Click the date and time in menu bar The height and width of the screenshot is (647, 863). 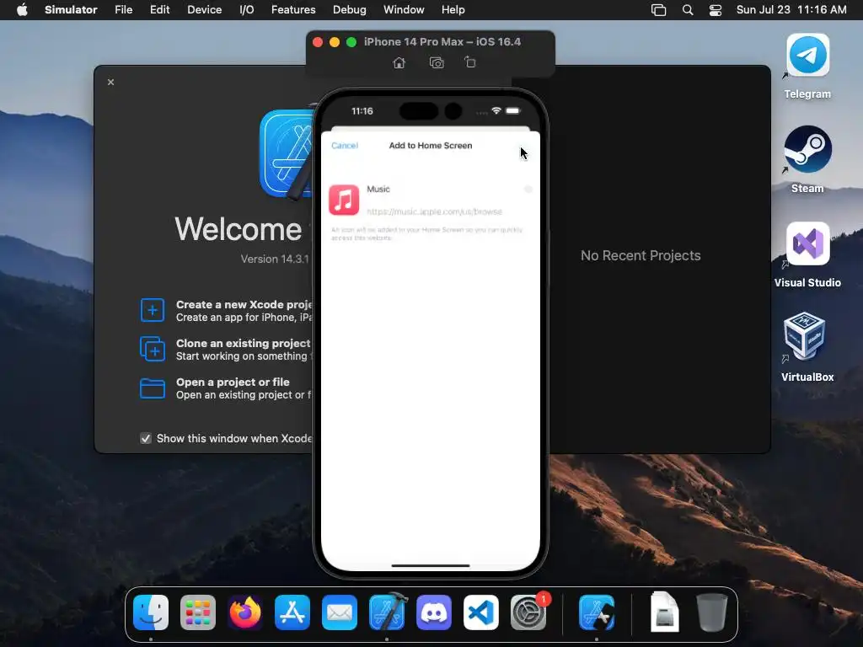tap(791, 10)
